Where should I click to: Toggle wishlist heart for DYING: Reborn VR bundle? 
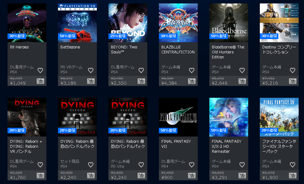(40, 165)
